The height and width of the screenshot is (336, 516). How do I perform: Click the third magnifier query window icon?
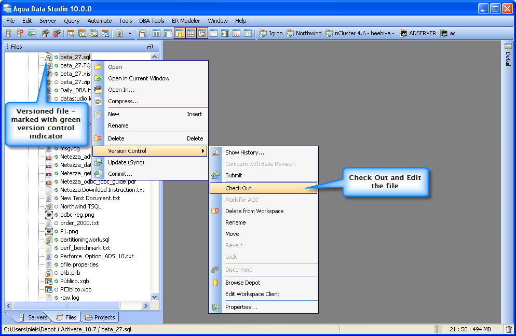click(94, 33)
